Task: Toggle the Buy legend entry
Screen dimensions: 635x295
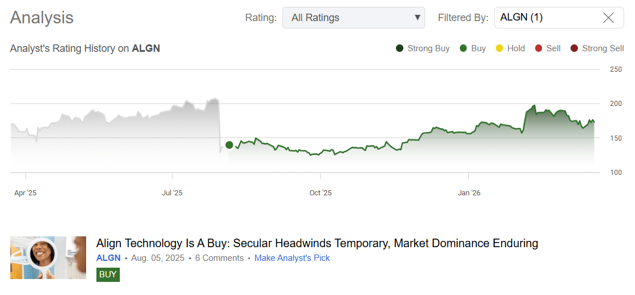Action: [472, 48]
